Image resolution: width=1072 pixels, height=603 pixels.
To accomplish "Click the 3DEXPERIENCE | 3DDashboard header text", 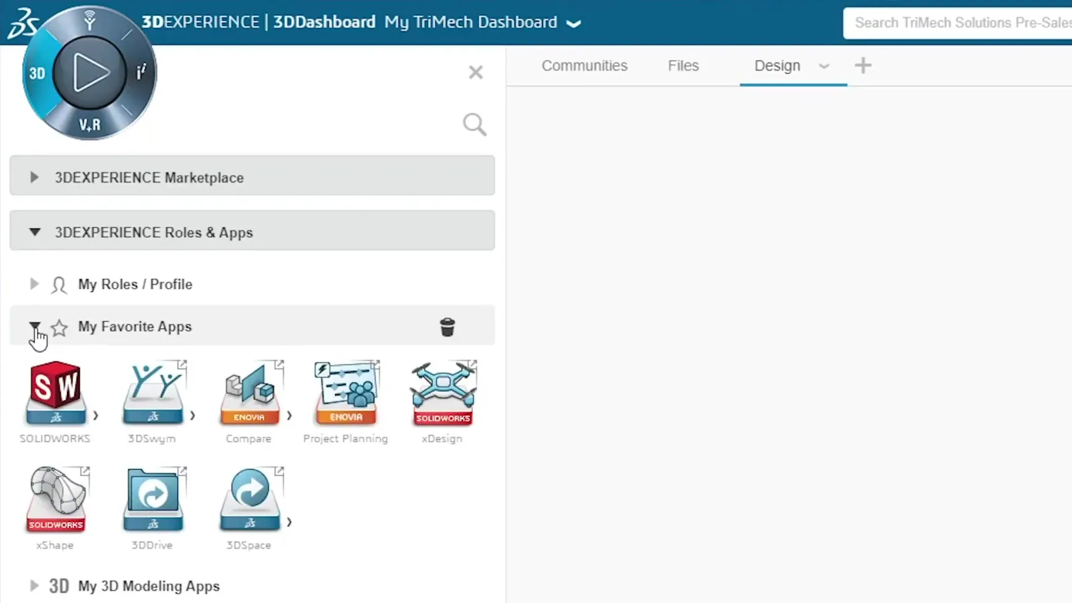I will tap(259, 22).
